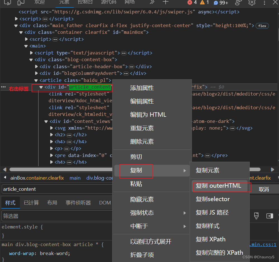Viewport: 279px width, 262px height.
Task: Collapse the article baidu_pl node
Action: tap(36, 80)
